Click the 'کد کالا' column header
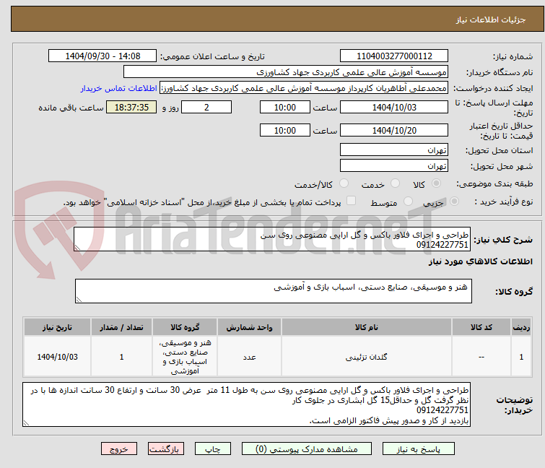Viewport: 545px width, 468px height. click(481, 327)
